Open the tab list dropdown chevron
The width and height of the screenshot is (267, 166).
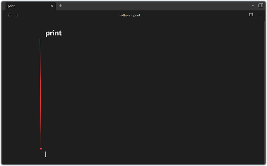tap(253, 6)
